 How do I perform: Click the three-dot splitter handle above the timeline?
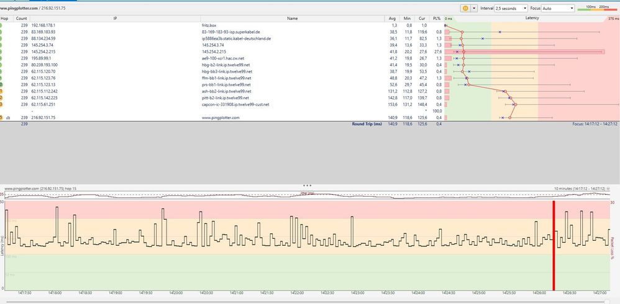[308, 185]
